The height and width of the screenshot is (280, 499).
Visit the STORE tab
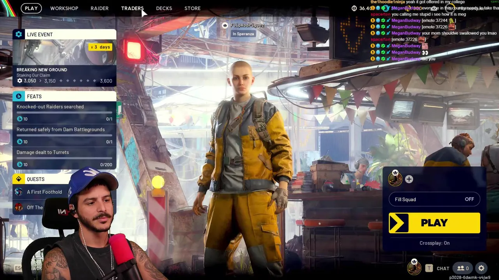tap(192, 8)
